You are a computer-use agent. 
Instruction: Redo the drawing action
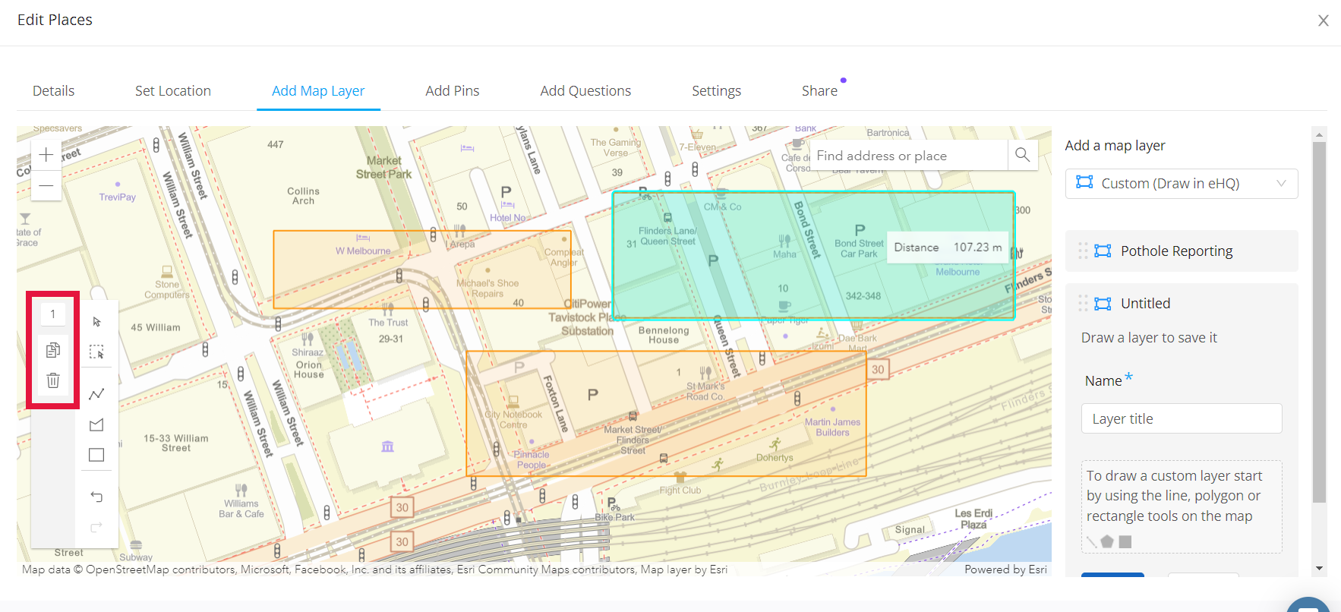tap(96, 527)
